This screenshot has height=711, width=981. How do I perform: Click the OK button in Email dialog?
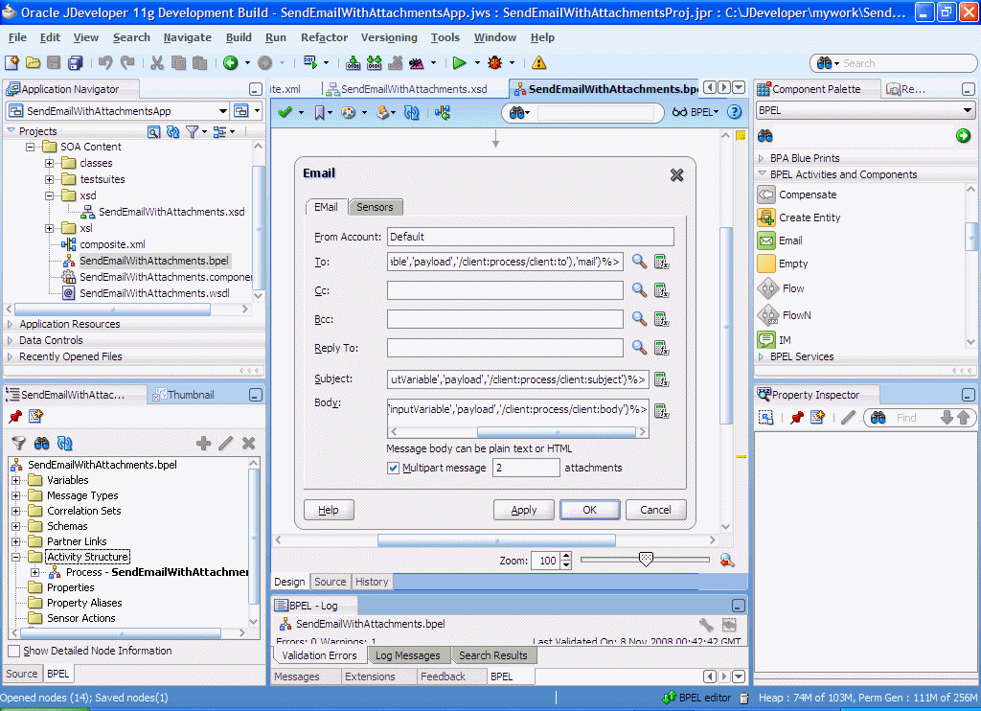pos(589,510)
